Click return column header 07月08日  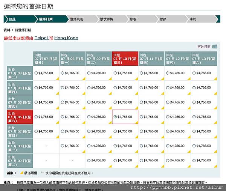(72, 59)
